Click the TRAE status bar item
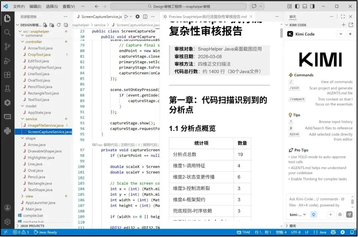The image size is (358, 237). (244, 232)
